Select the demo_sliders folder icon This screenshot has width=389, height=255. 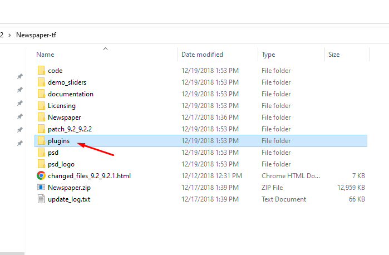click(x=41, y=82)
